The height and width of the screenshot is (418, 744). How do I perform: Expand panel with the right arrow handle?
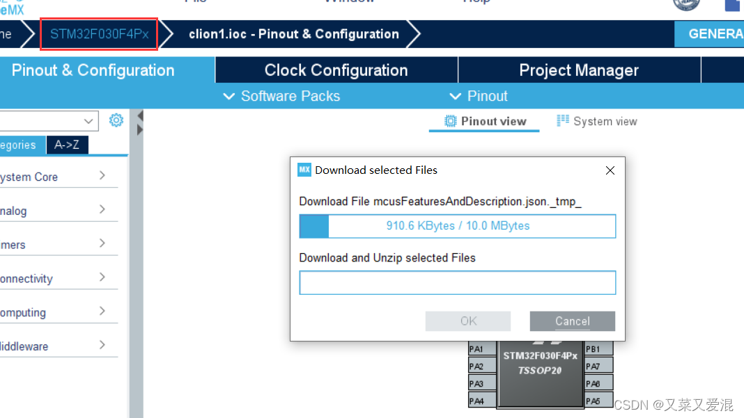click(x=140, y=130)
